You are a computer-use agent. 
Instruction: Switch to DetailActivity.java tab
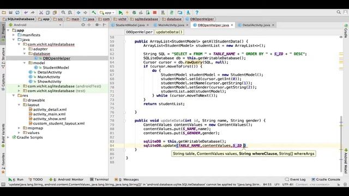tap(256, 25)
